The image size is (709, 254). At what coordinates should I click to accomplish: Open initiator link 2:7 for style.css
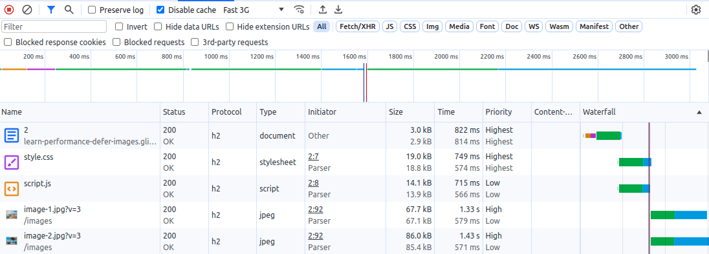(313, 156)
